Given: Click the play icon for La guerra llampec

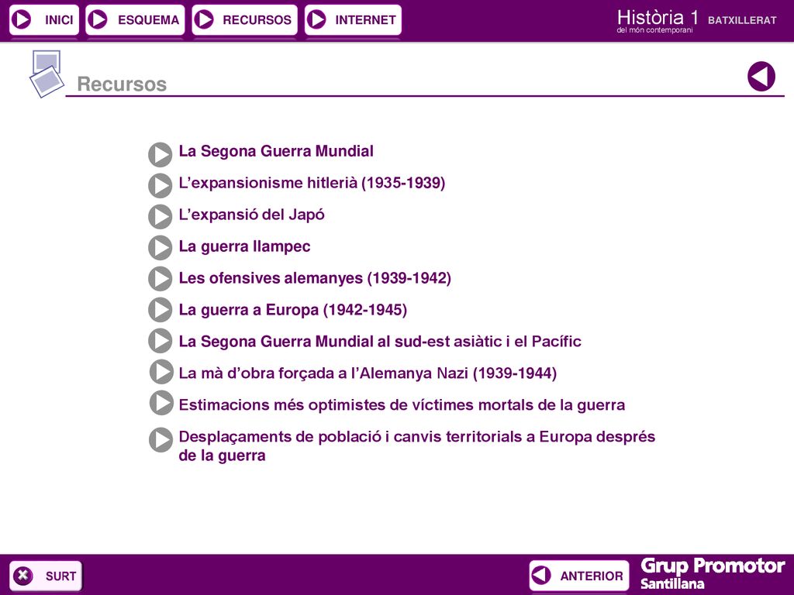Looking at the screenshot, I should coord(160,248).
